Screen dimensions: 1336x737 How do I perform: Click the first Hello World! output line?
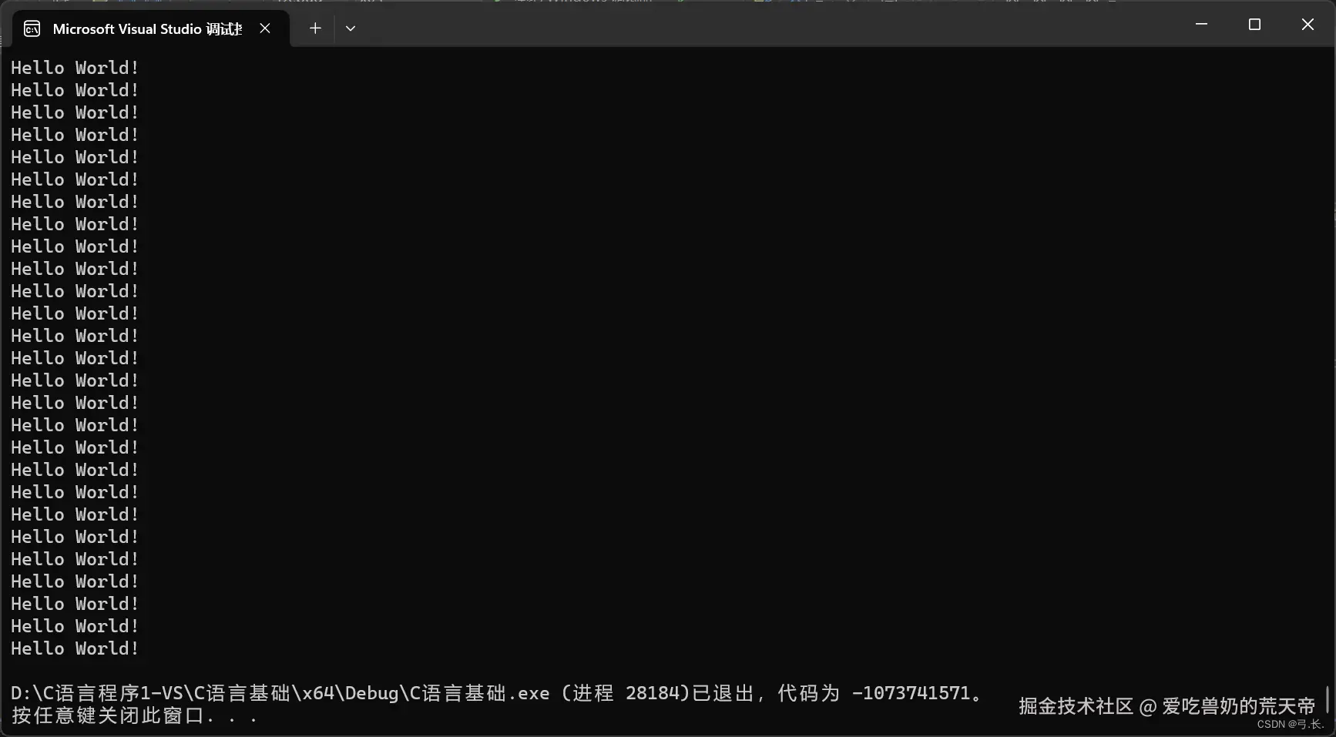pos(74,67)
